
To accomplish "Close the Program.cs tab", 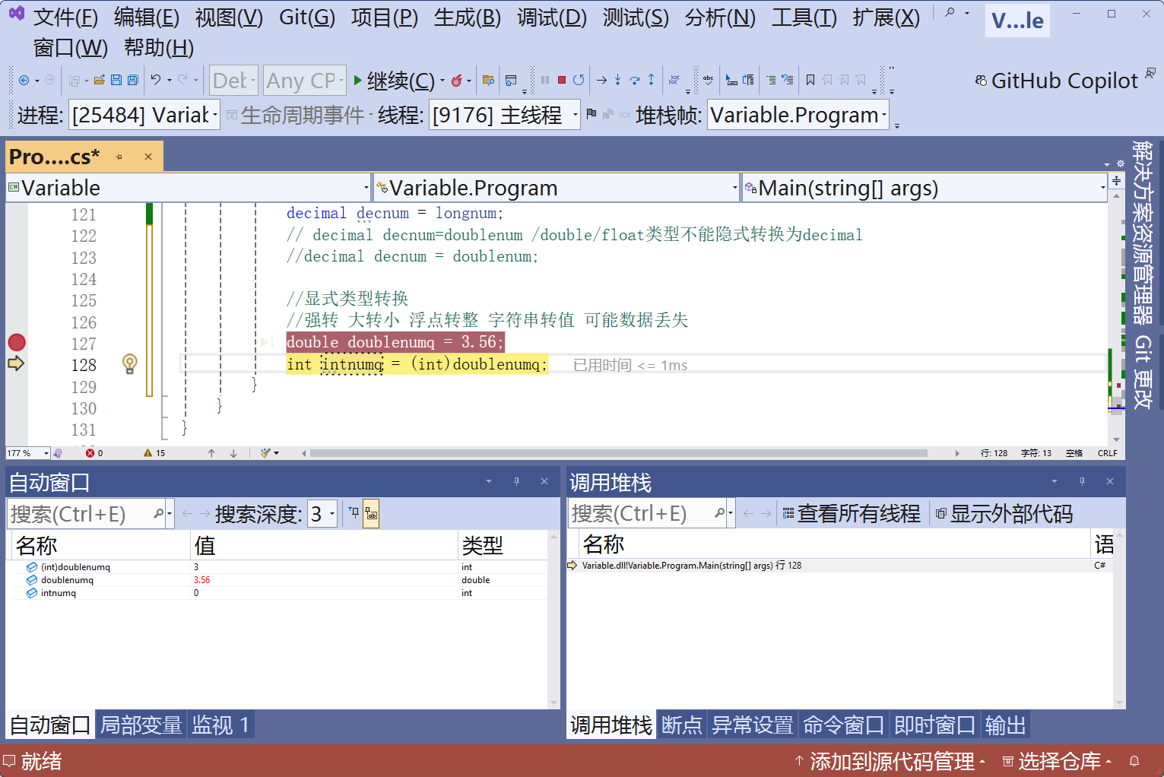I will coord(148,157).
